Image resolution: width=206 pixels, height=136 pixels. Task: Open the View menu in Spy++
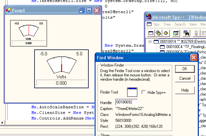[x=193, y=24]
